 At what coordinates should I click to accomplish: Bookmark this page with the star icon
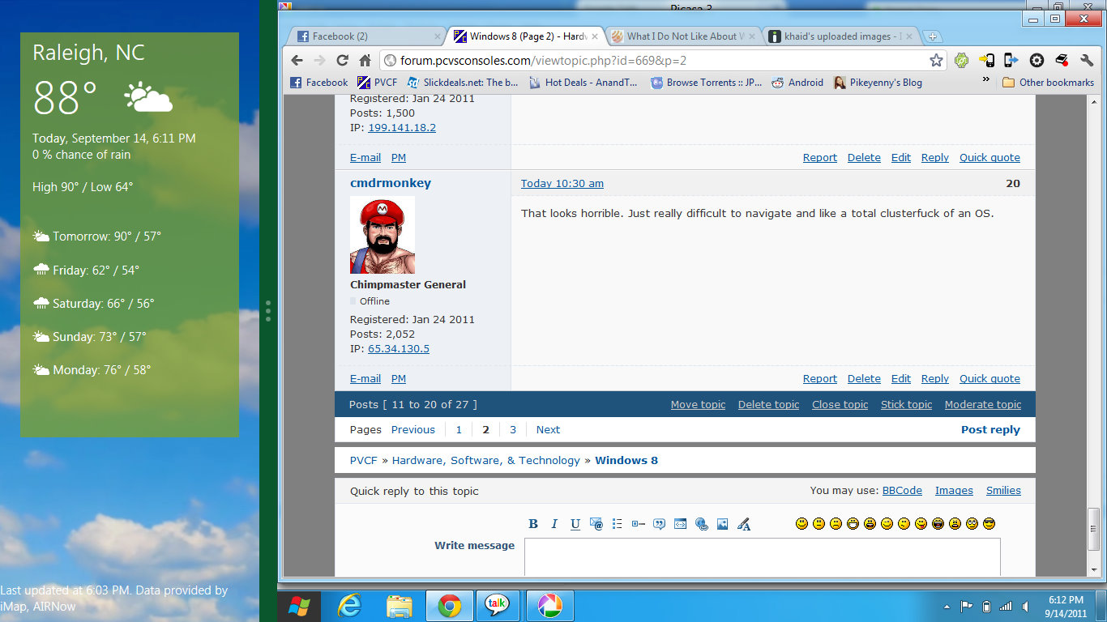(x=936, y=60)
